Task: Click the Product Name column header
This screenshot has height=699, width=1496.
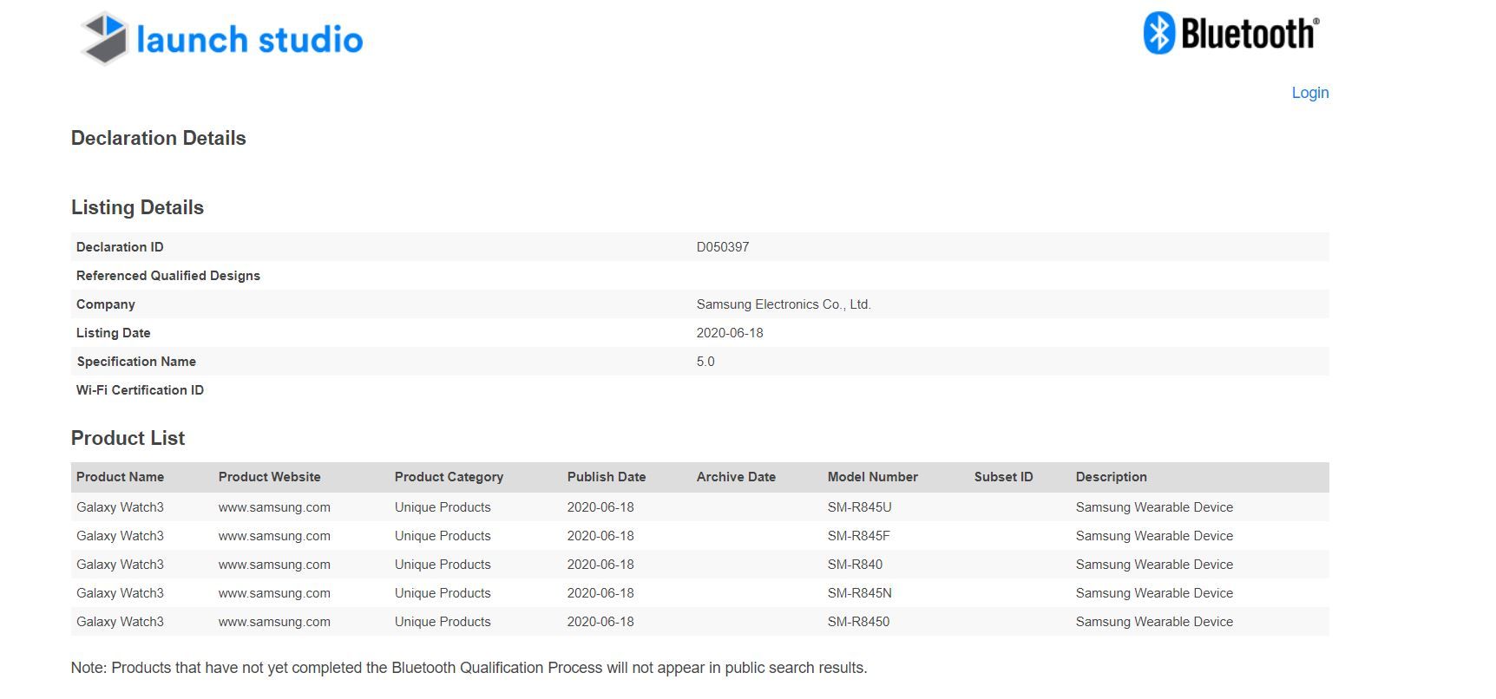Action: (x=120, y=477)
